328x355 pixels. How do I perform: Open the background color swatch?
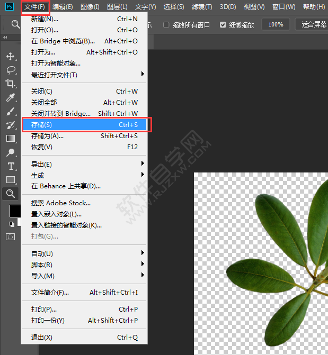[x=19, y=222]
